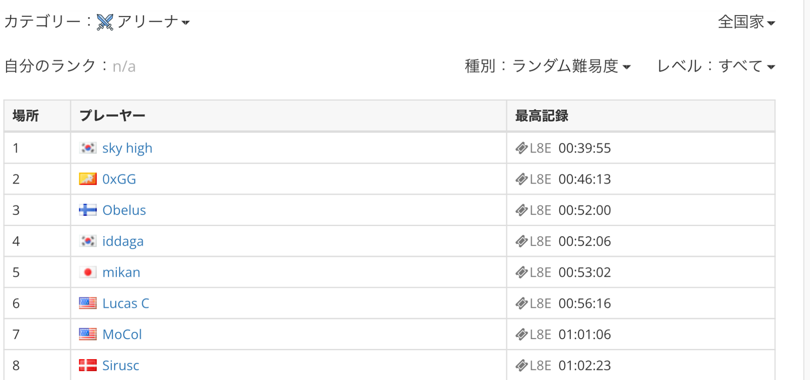
Task: Click the Bhutan flag beside 0xGG
Action: pos(88,179)
